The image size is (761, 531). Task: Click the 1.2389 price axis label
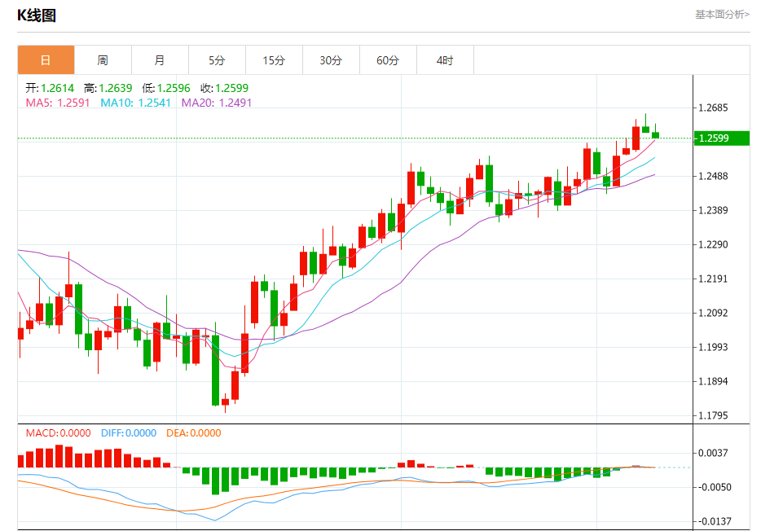pos(713,210)
